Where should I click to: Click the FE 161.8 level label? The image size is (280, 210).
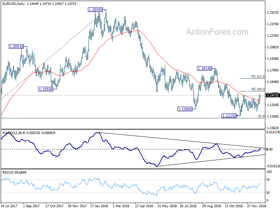click(x=258, y=77)
